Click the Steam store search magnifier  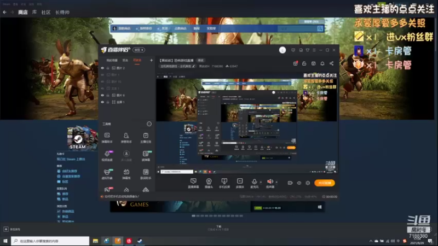(320, 28)
